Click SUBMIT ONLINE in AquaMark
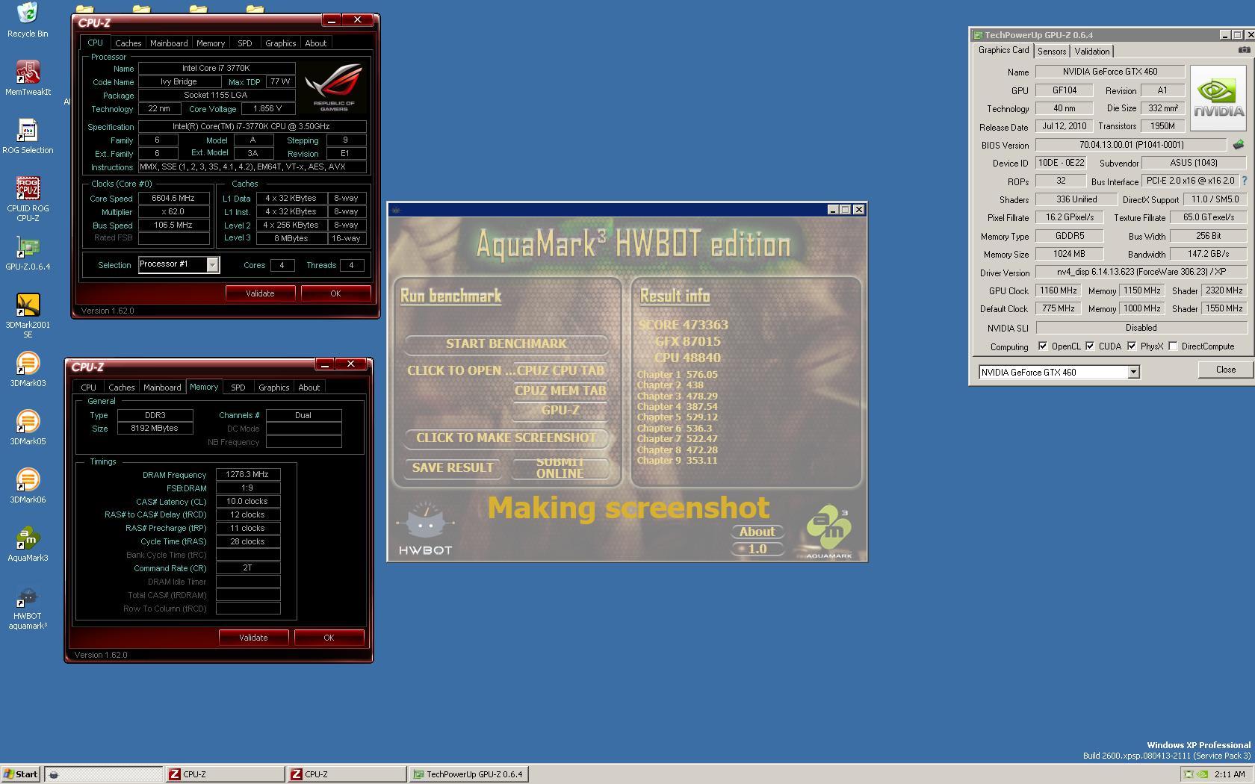The image size is (1255, 784). click(560, 467)
